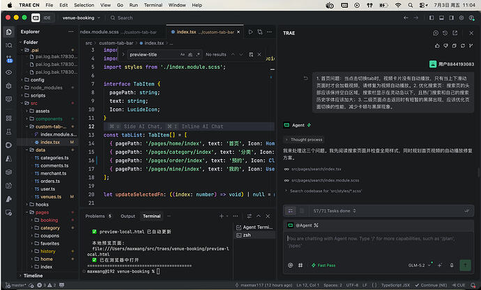This screenshot has height=290, width=481.
Task: Open IDE settings gear in title bar
Action: coord(461,18)
